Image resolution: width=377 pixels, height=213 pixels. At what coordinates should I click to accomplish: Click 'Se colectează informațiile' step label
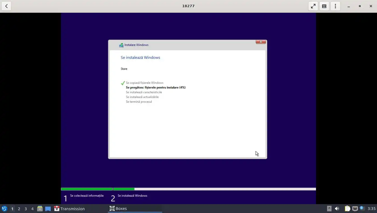[x=87, y=196]
